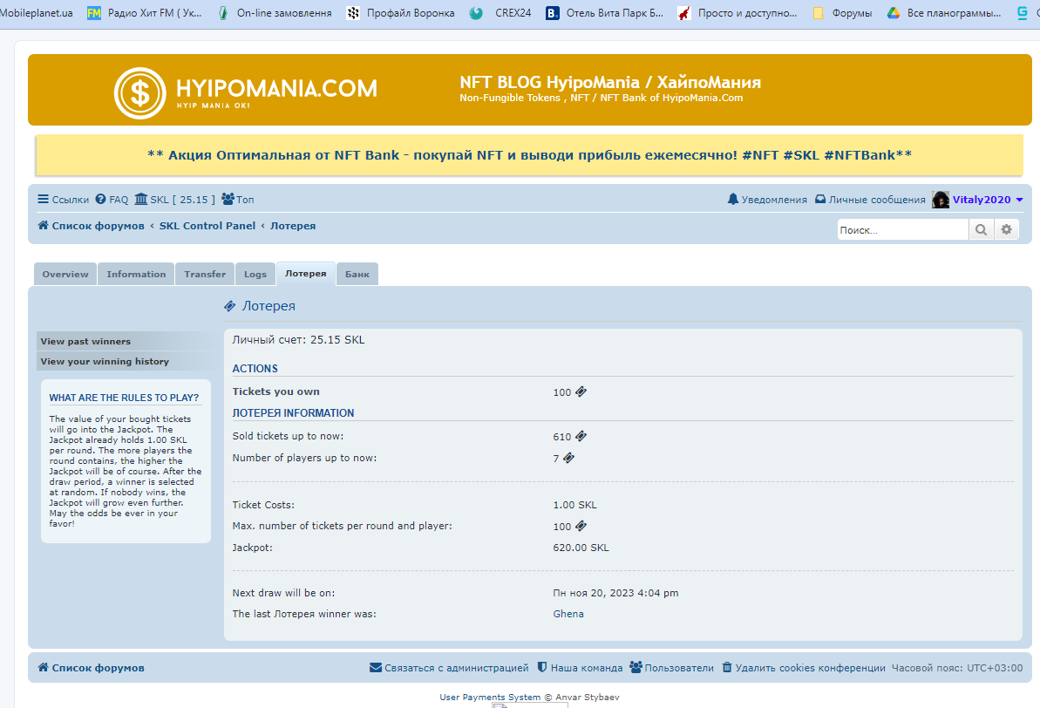Screen dimensions: 1040x708
Task: Click View past winners
Action: [x=85, y=341]
